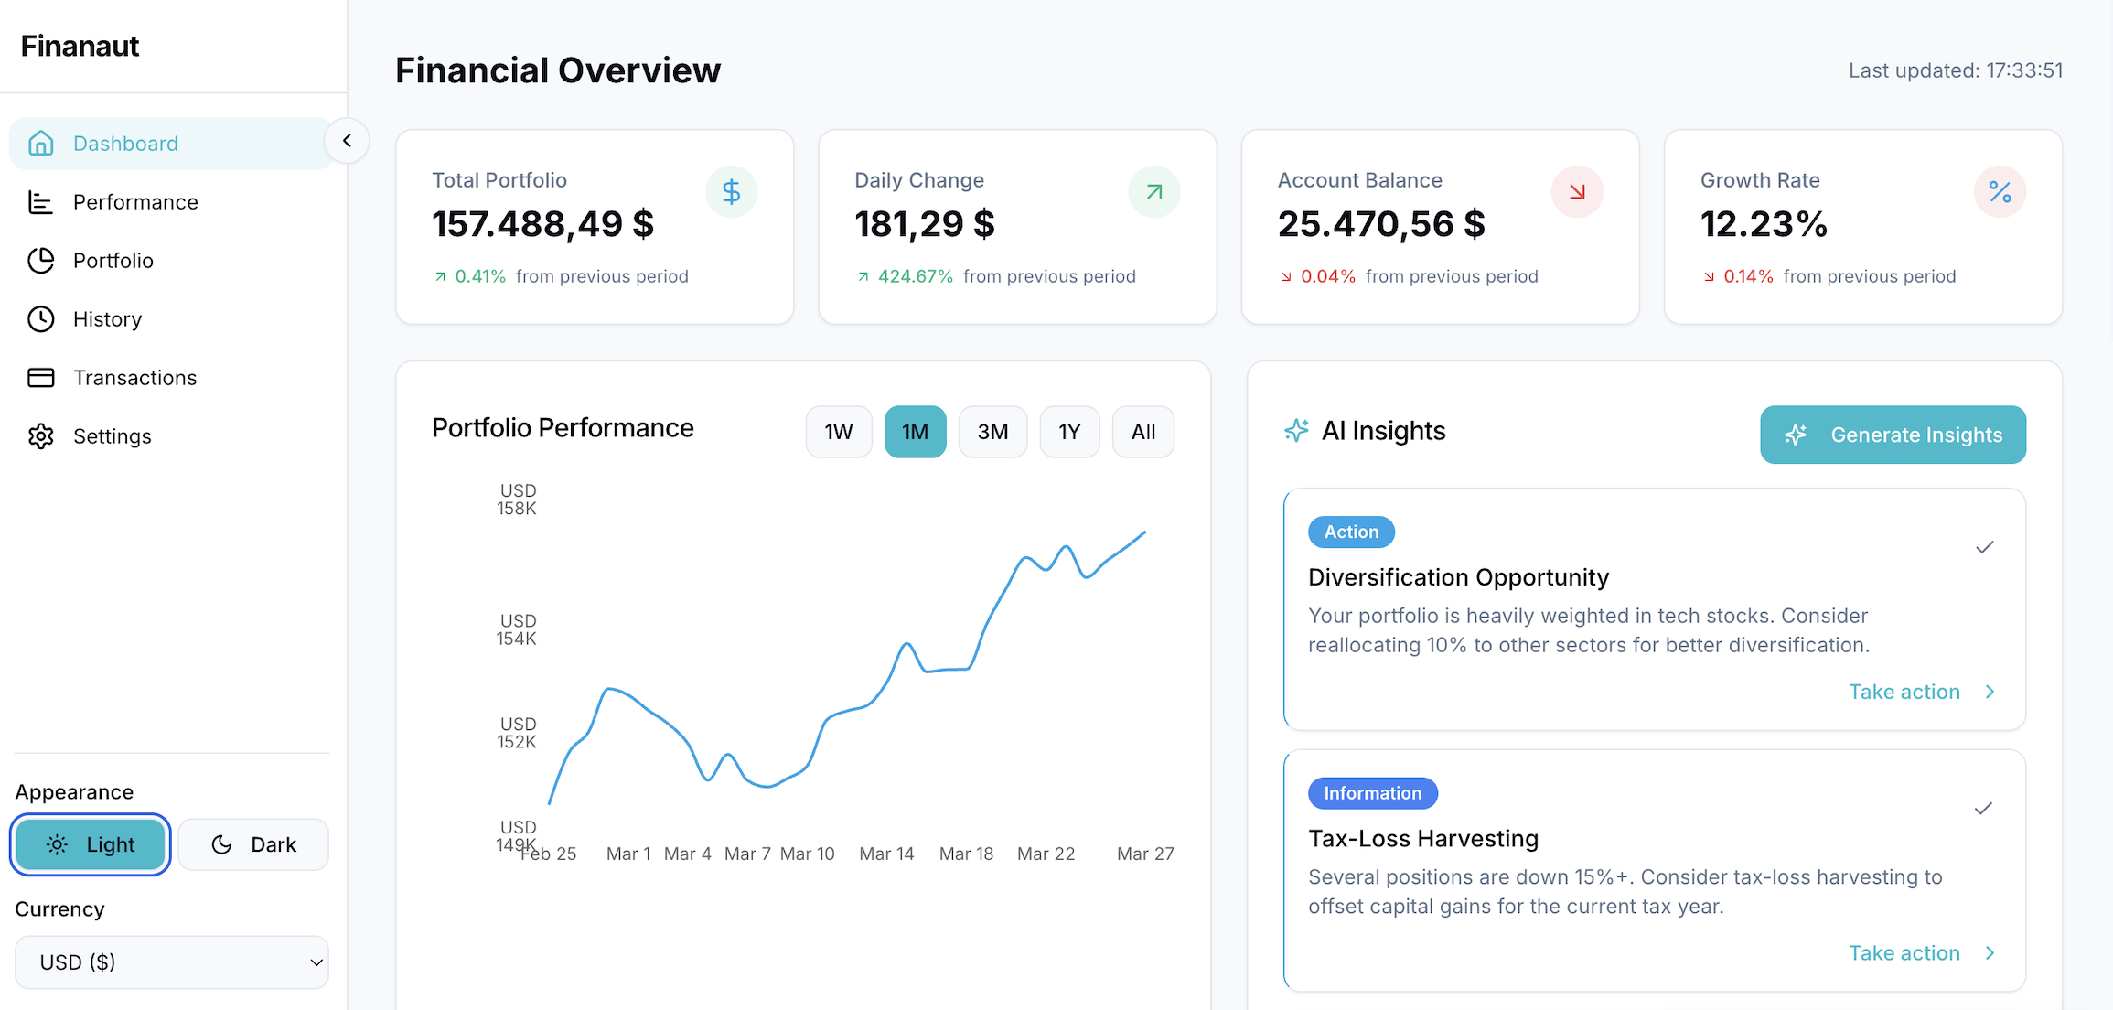Viewport: 2113px width, 1010px height.
Task: Select the Light appearance option
Action: click(x=91, y=844)
